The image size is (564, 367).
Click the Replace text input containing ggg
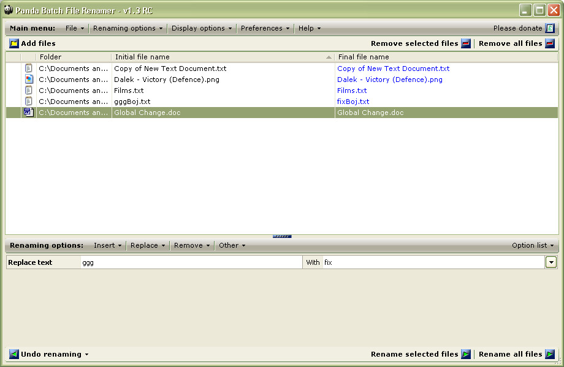pos(191,262)
